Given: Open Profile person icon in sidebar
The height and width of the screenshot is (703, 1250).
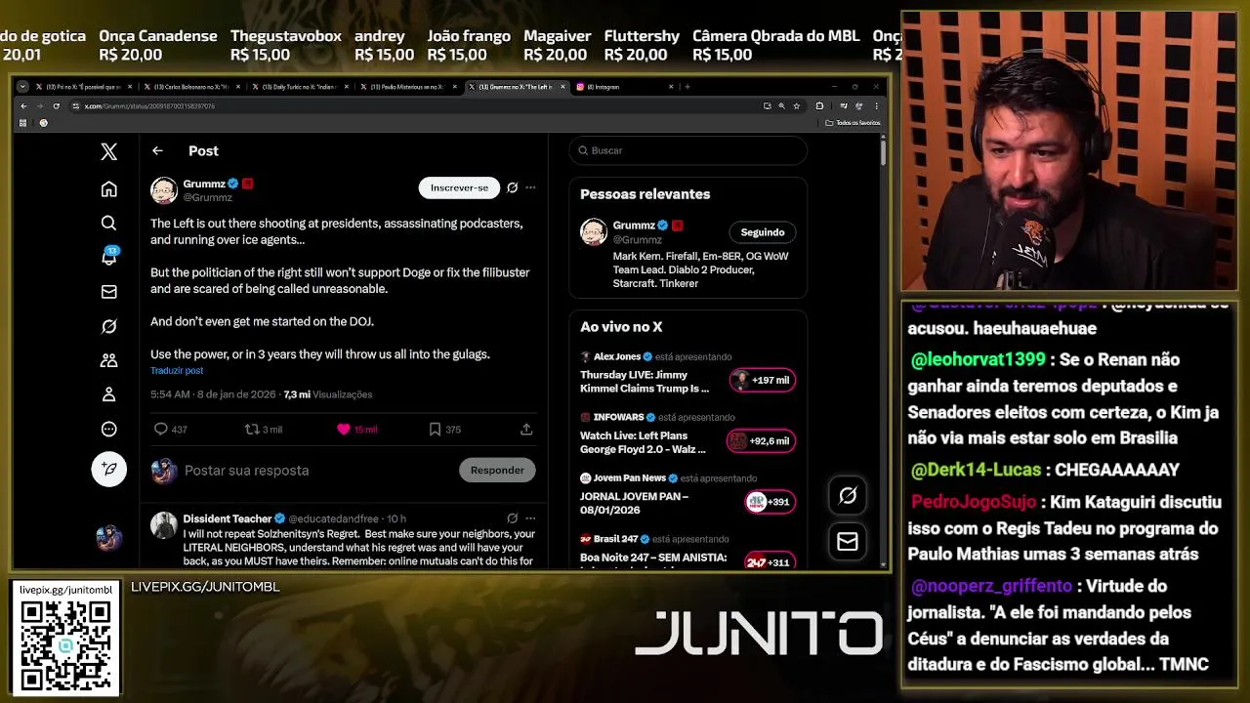Looking at the screenshot, I should click(x=109, y=394).
